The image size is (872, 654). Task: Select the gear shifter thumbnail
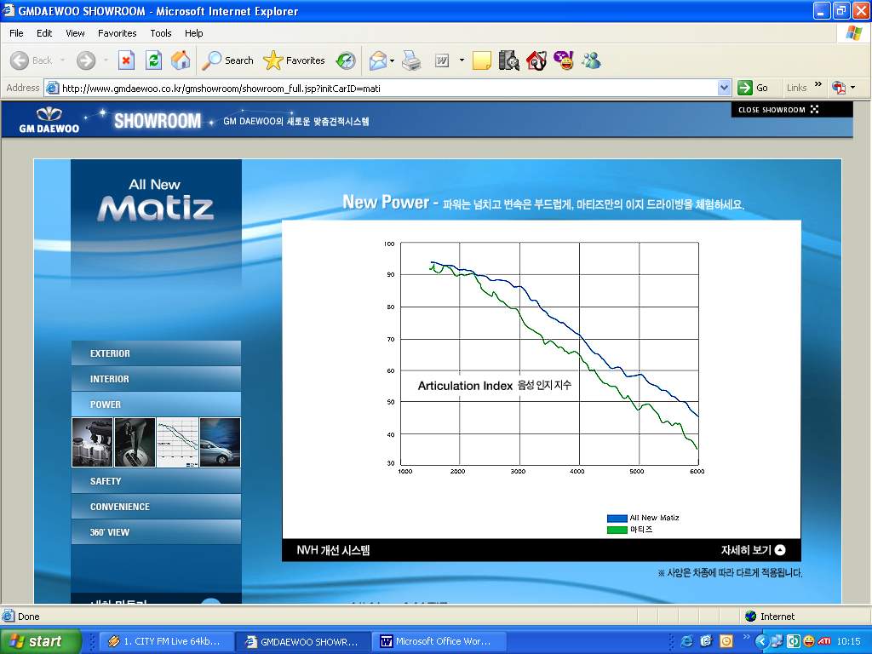135,443
